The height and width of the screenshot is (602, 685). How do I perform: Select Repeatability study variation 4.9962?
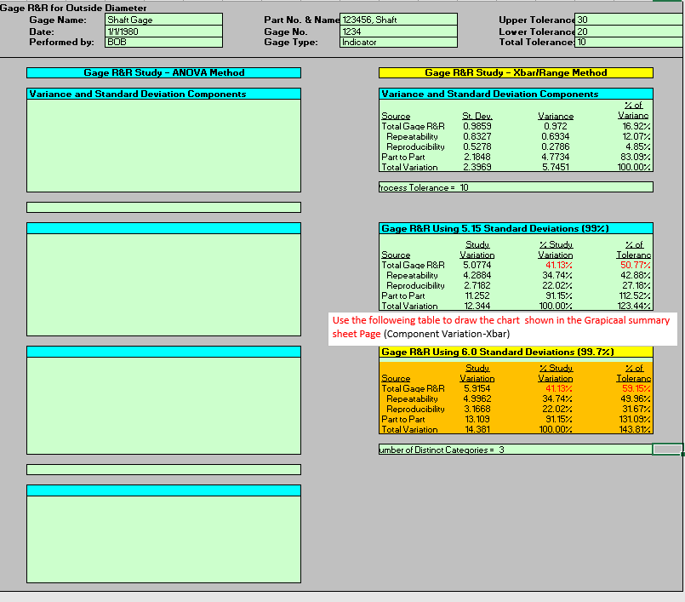point(477,398)
